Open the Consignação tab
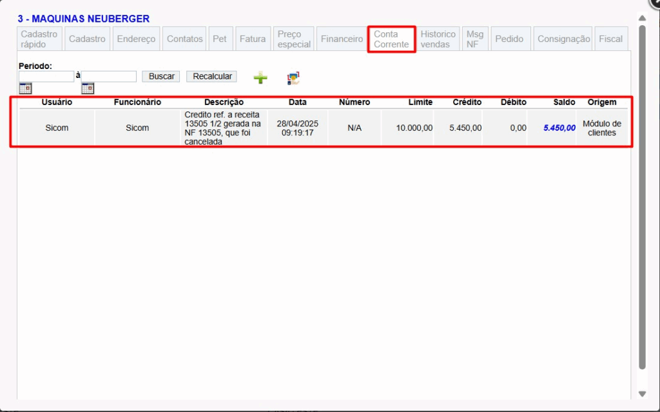This screenshot has height=412, width=660. pyautogui.click(x=563, y=39)
